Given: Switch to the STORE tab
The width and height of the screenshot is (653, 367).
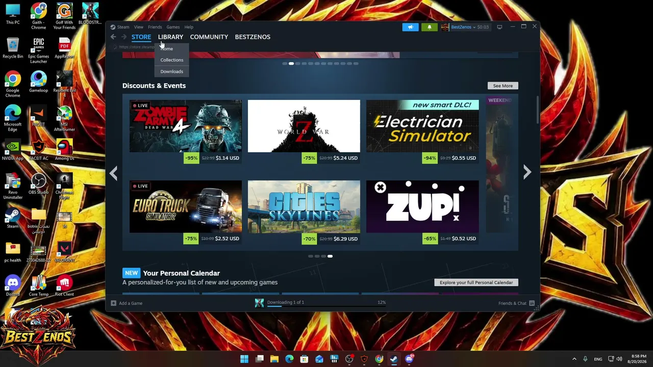Looking at the screenshot, I should click(141, 37).
